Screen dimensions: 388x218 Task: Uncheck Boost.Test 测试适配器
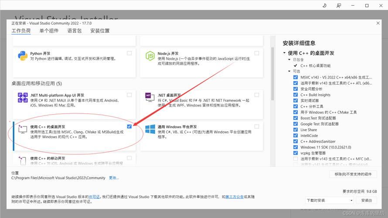296,118
